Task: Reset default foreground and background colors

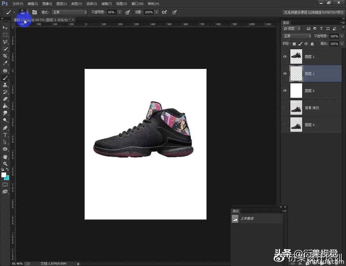Action: pos(3,169)
